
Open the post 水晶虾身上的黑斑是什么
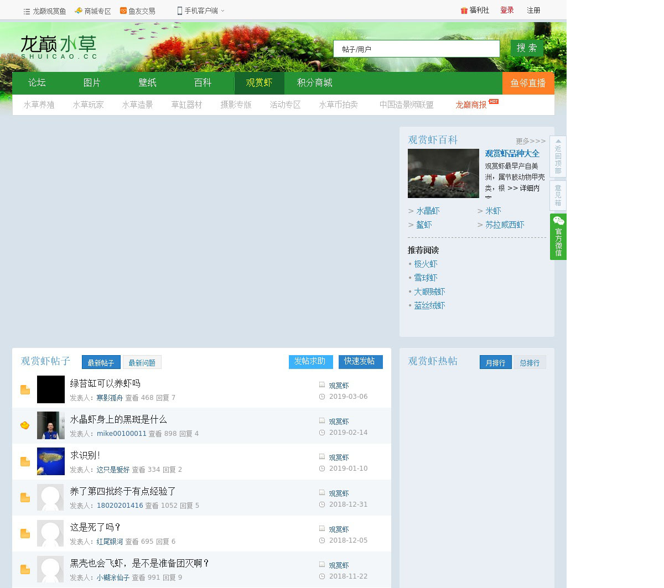click(118, 419)
